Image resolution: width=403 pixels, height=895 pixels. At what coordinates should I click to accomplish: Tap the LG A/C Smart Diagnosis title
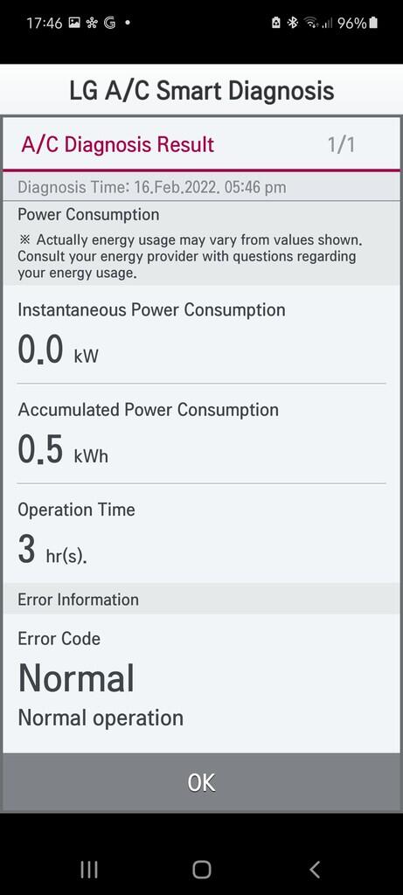201,91
